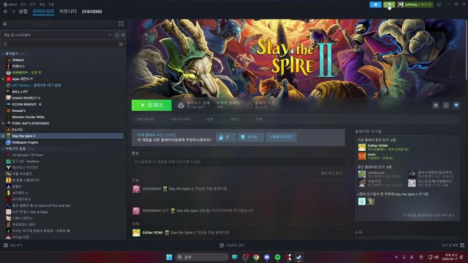Open the downloads manager icon
Image resolution: width=468 pixels, height=263 pixels.
[x=222, y=245]
